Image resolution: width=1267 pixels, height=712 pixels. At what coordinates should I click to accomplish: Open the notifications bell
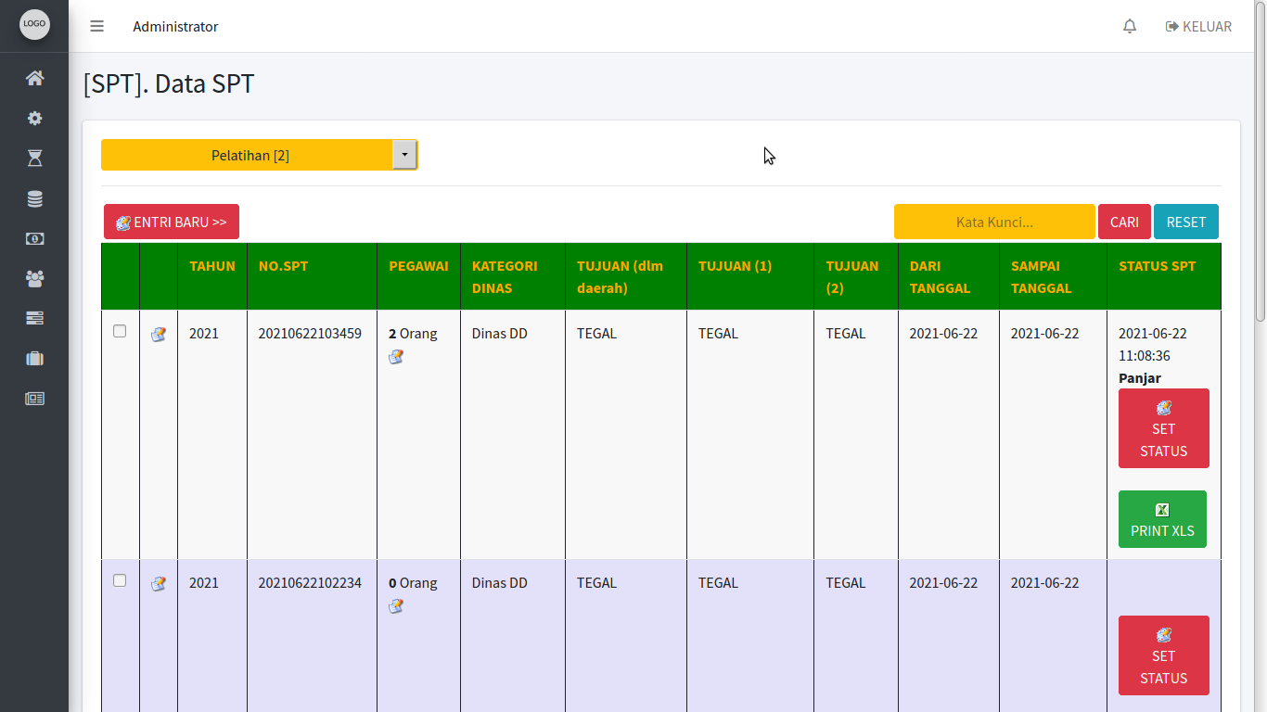[x=1130, y=27]
